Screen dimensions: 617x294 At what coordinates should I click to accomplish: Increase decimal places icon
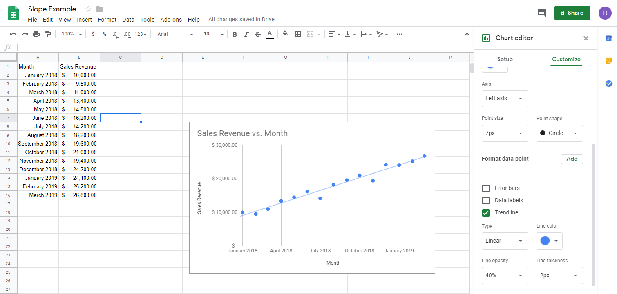[x=127, y=34]
